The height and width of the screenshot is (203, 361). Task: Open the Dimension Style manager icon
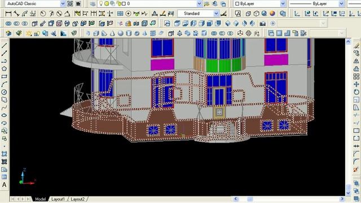tap(223, 14)
